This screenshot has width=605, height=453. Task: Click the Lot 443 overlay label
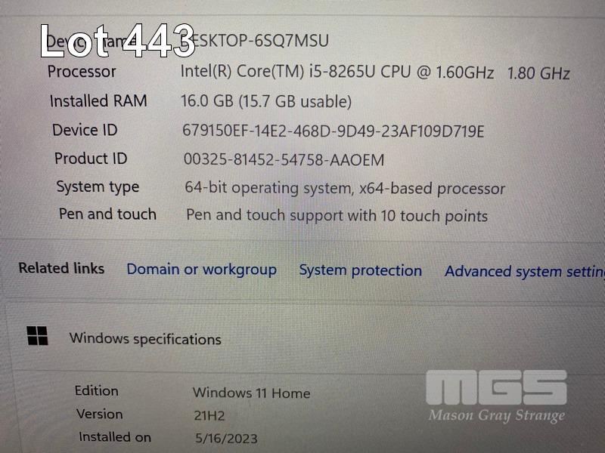click(x=118, y=41)
